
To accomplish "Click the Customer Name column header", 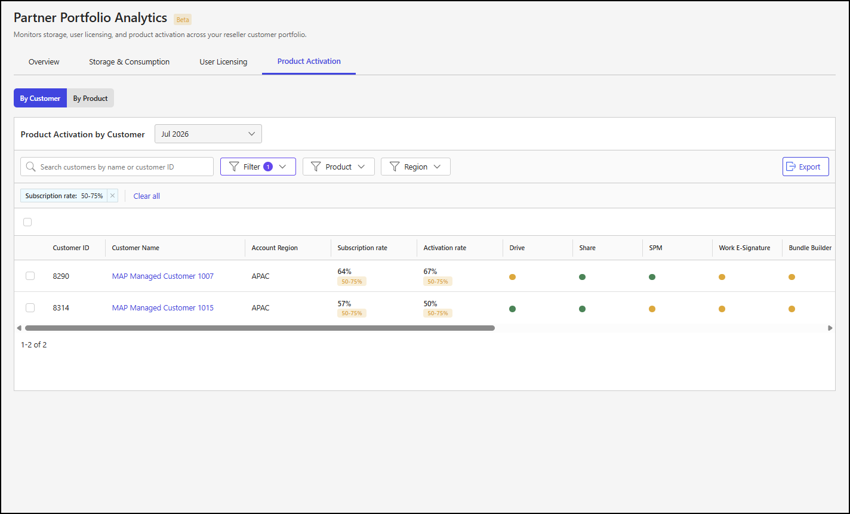I will tap(135, 248).
